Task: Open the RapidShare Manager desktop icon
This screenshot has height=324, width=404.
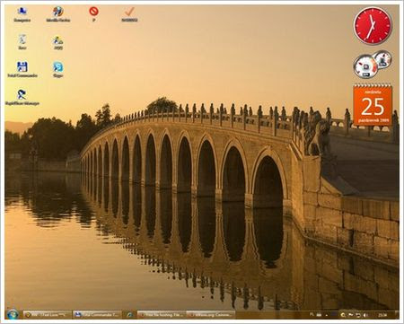Action: [22, 98]
